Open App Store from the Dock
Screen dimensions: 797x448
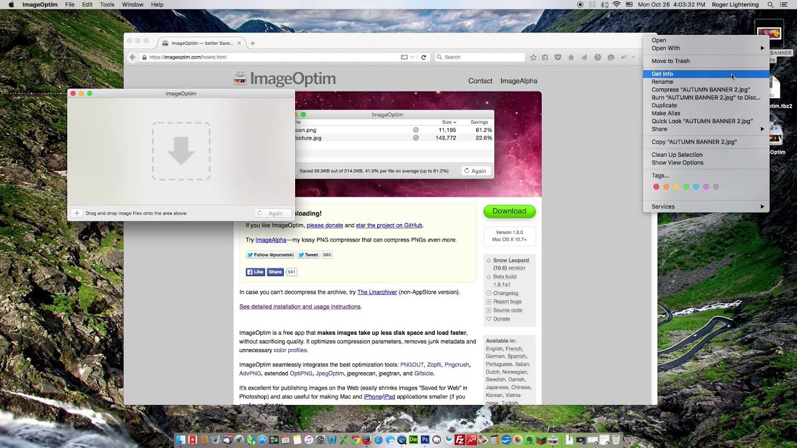click(262, 439)
